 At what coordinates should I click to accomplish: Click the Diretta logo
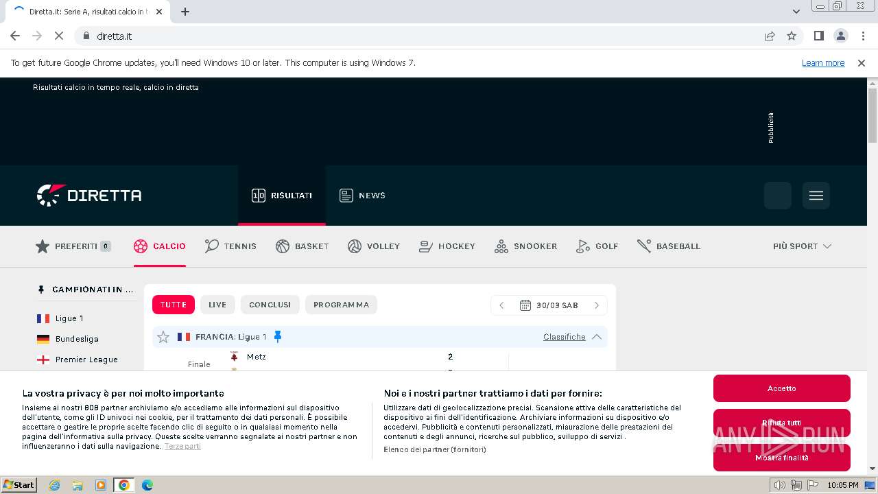coord(89,196)
